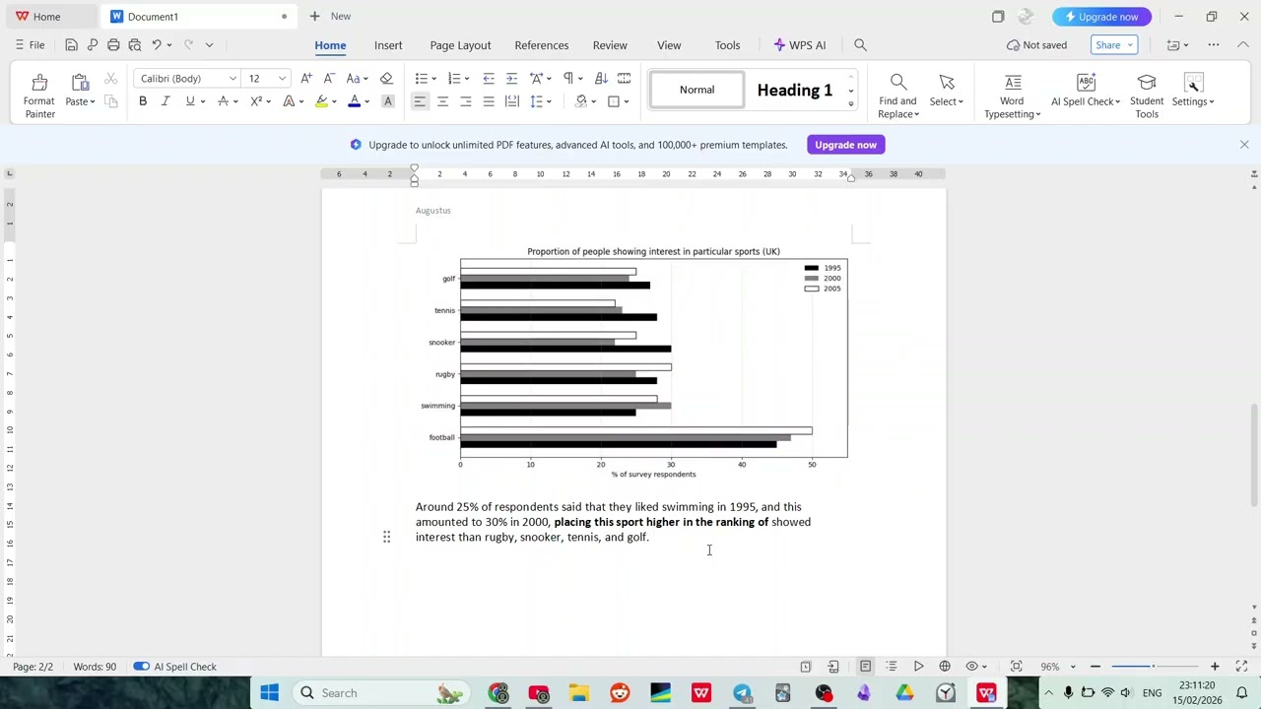1261x709 pixels.
Task: Open the Windows Start menu
Action: point(269,693)
